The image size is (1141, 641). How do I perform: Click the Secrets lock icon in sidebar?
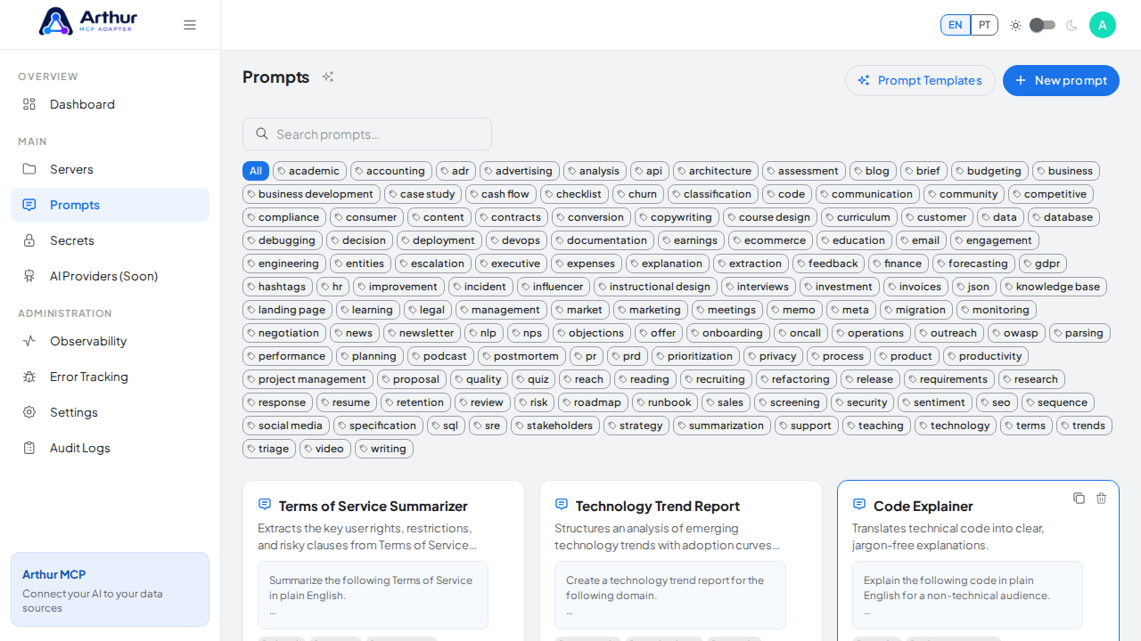29,240
